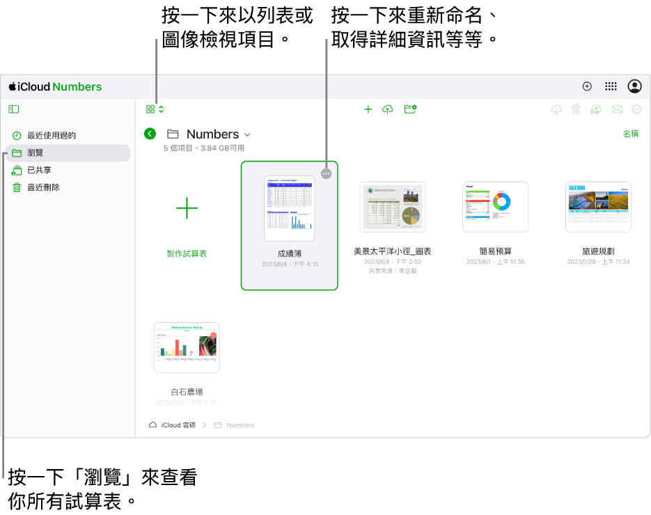Image resolution: width=651 pixels, height=515 pixels.
Task: Select 已共享 in sidebar
Action: point(68,170)
